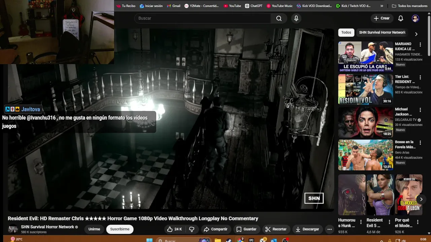Click Gero Arias channel name
431x242 pixels.
(x=402, y=153)
